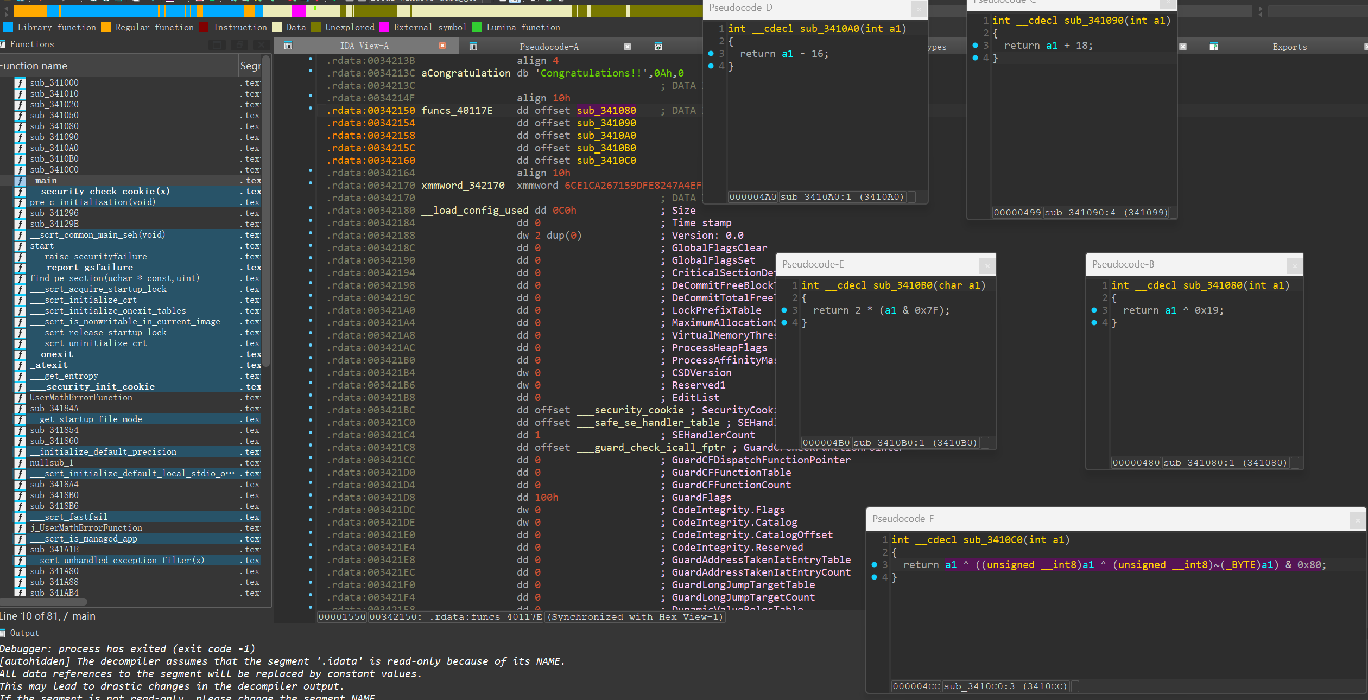
Task: Click the Exports tab icon
Action: click(x=1214, y=47)
